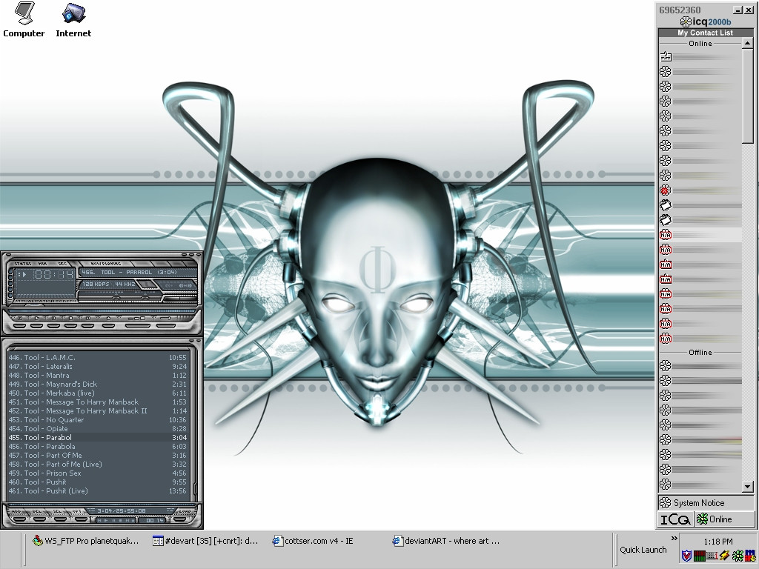Viewport: 759px width, 569px height.
Task: Select playlist entry 456 Tool - Parabola
Action: [x=97, y=446]
